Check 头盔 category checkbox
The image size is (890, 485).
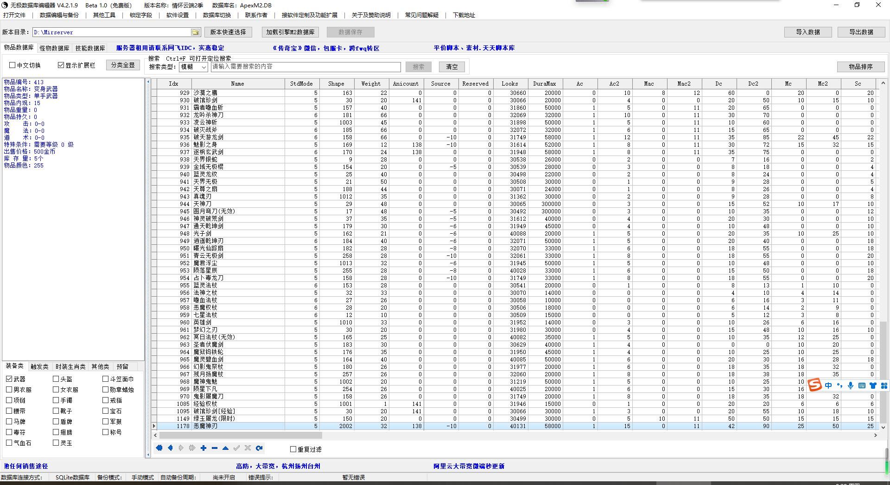tap(56, 379)
